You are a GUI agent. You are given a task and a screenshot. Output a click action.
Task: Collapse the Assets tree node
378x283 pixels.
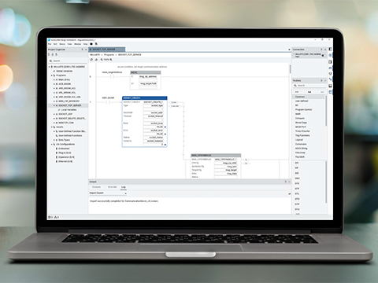pos(51,127)
